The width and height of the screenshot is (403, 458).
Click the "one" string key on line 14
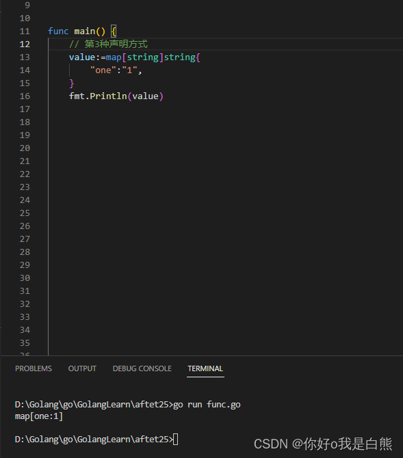pyautogui.click(x=103, y=70)
